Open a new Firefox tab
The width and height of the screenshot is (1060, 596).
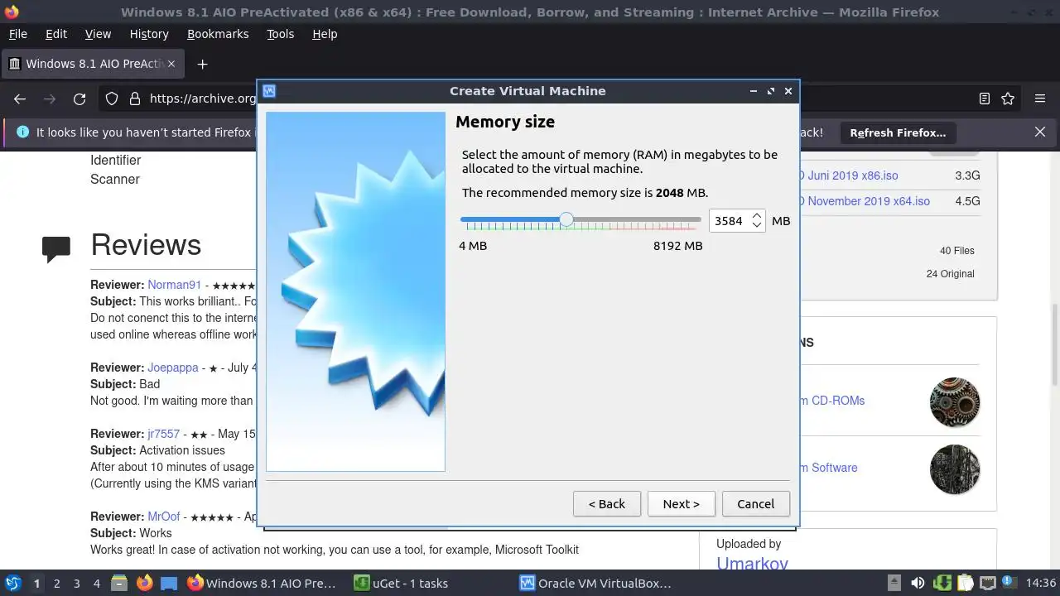202,64
